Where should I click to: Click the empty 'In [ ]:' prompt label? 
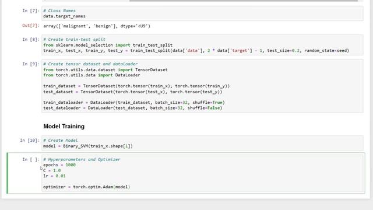click(x=31, y=159)
